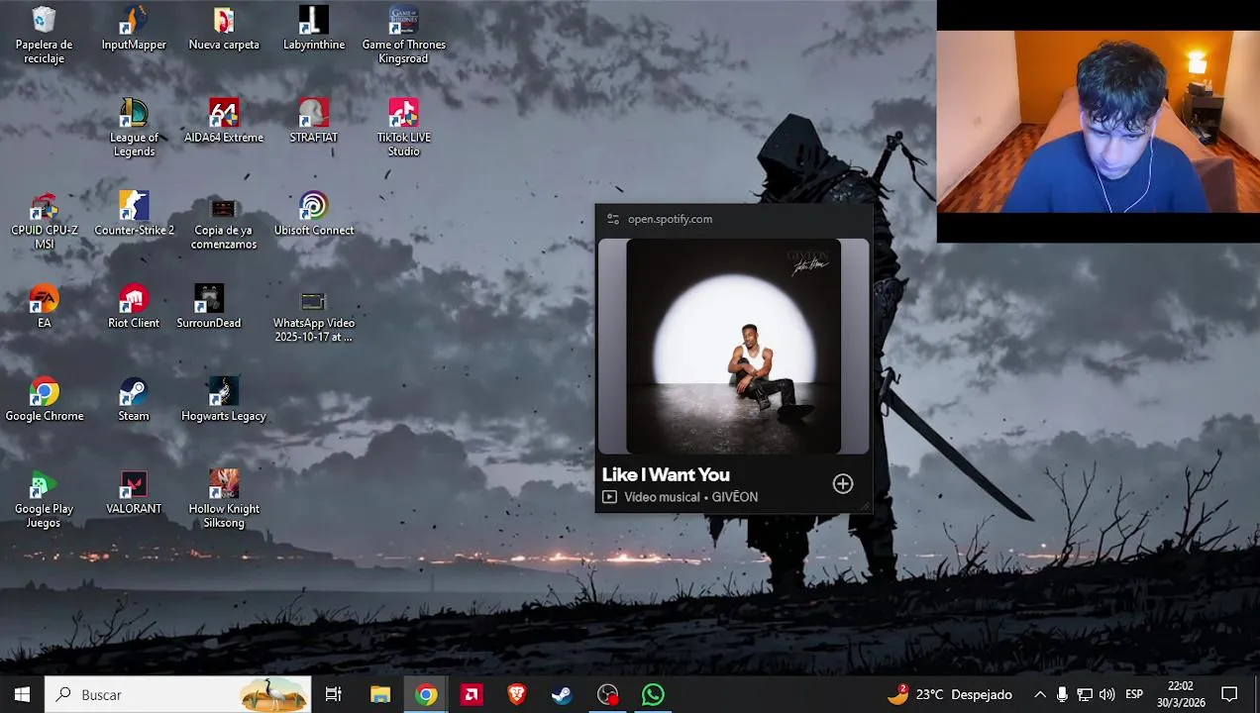The height and width of the screenshot is (713, 1260).
Task: Open the Ubisoft Connect shortcut
Action: point(313,215)
